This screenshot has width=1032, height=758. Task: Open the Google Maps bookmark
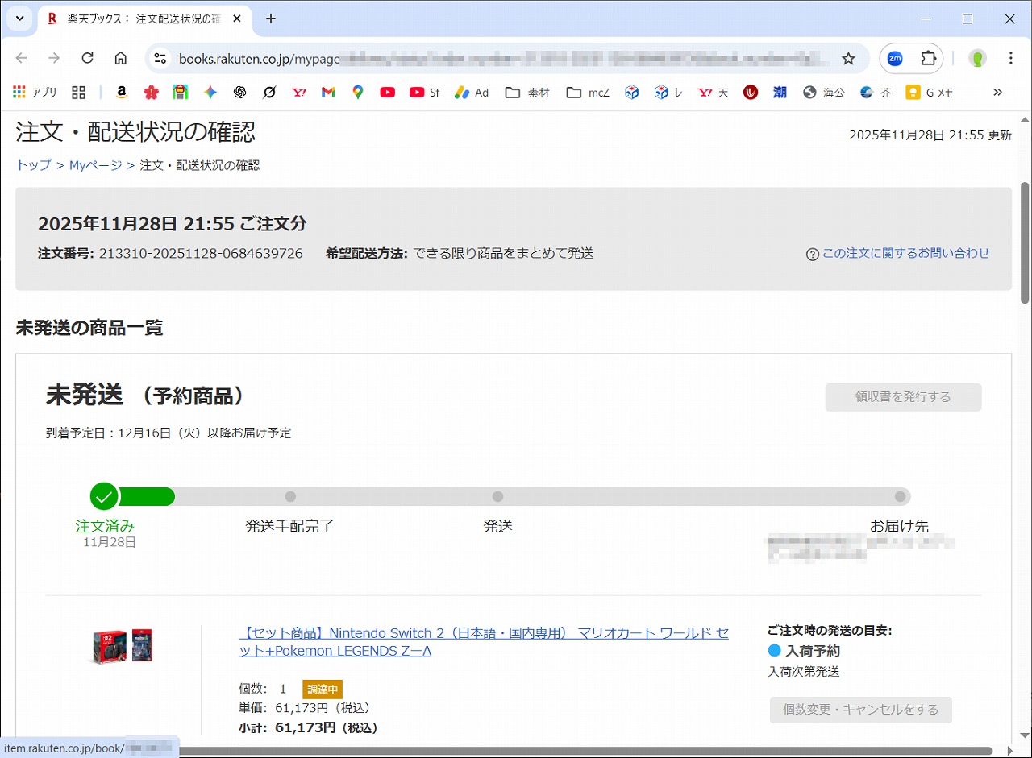[358, 93]
